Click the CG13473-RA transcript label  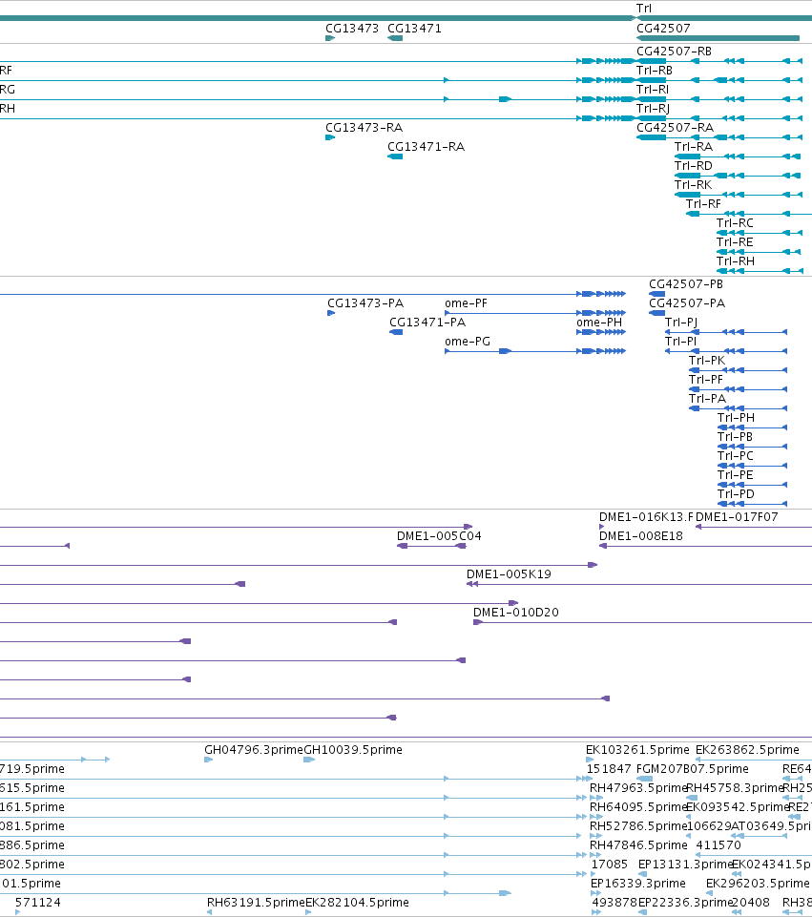click(x=364, y=128)
